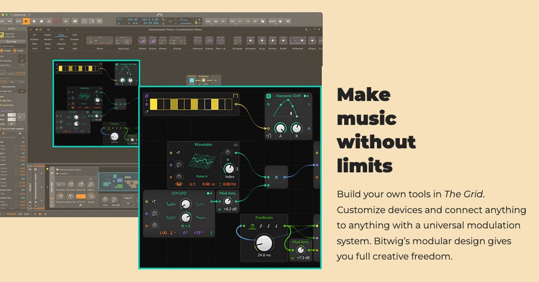The image size is (539, 282).
Task: Click the +8.2 dB value under Mod Amt
Action: [230, 209]
